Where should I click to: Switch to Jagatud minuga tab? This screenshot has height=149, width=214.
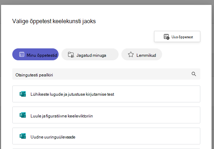click(x=90, y=54)
